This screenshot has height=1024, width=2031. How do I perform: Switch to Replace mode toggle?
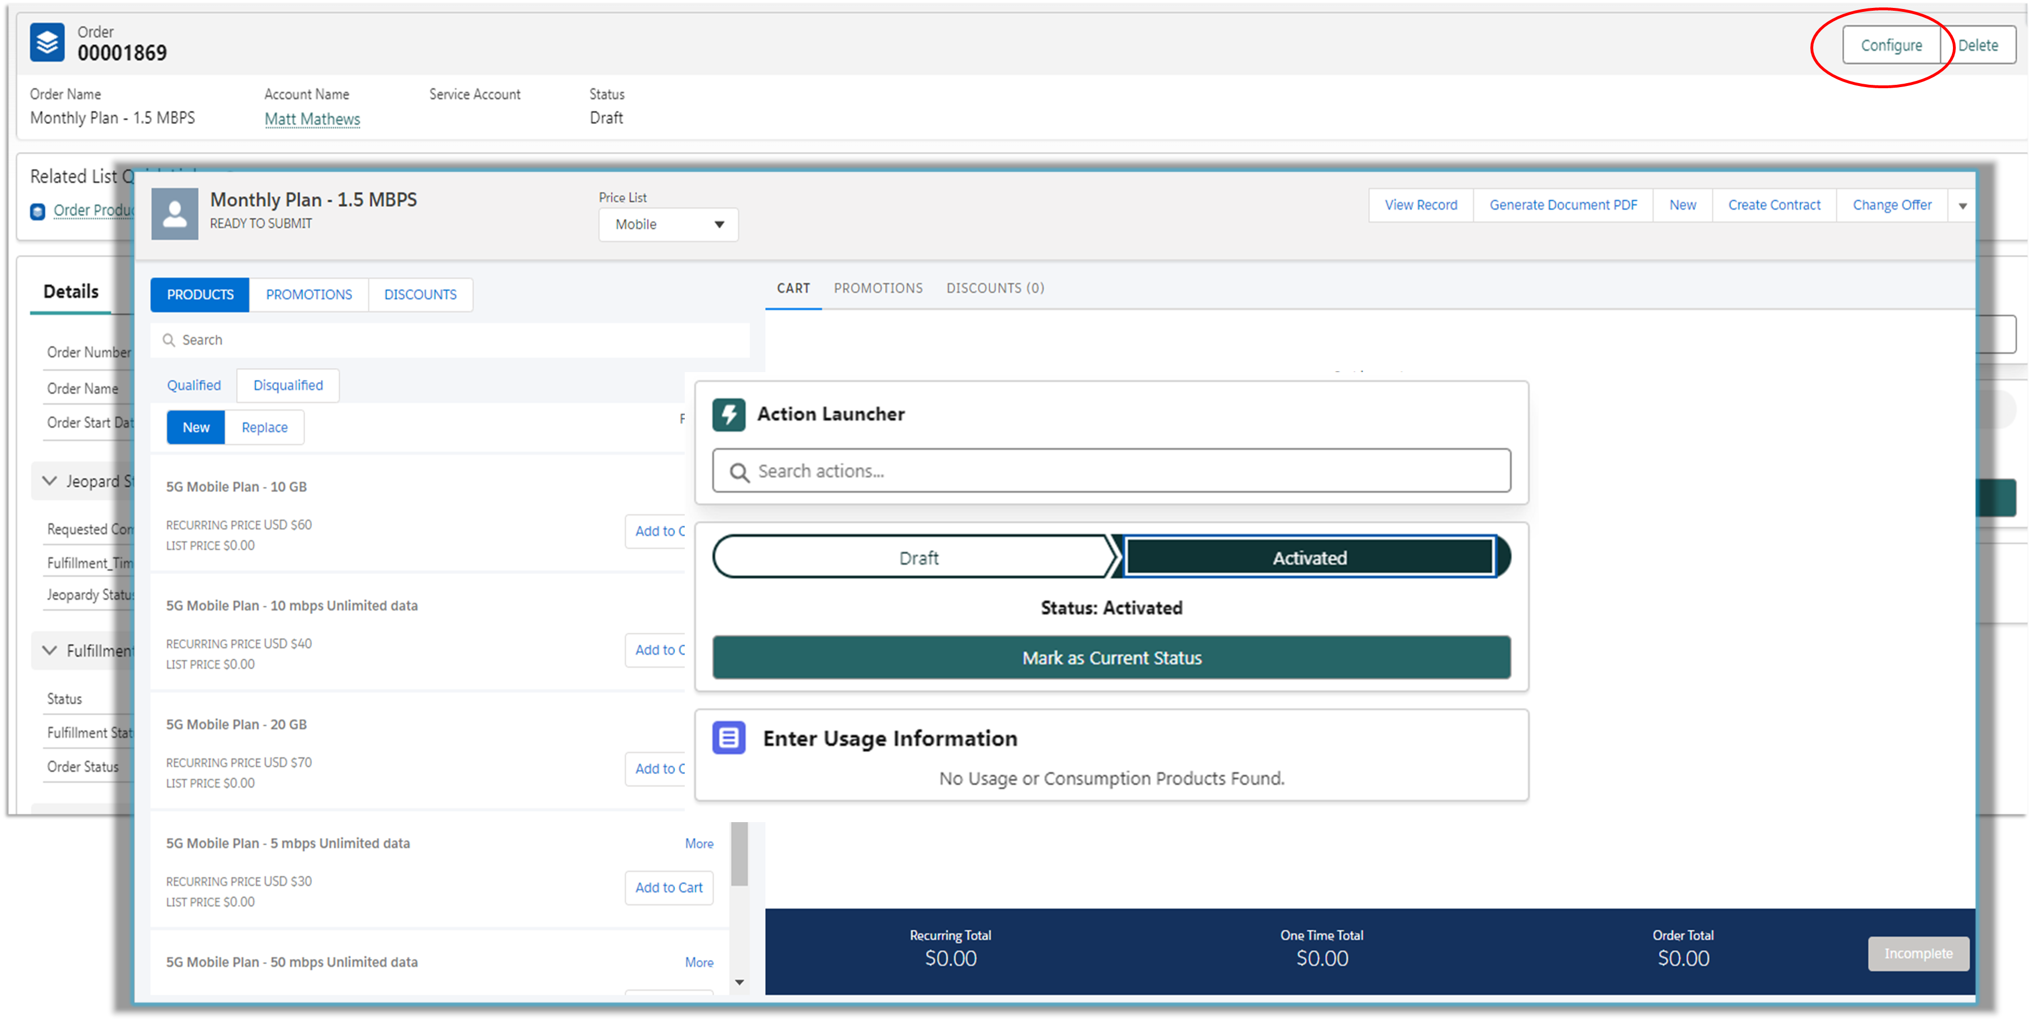pyautogui.click(x=264, y=427)
